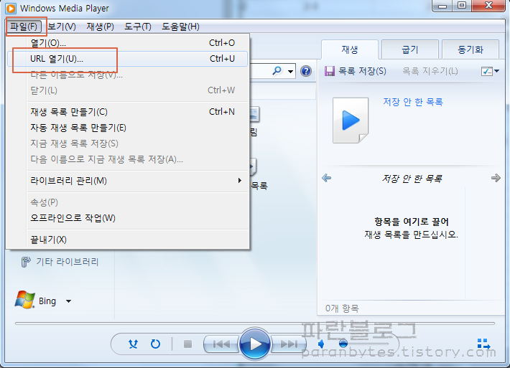
Task: Go to next list with right arrow
Action: [496, 178]
